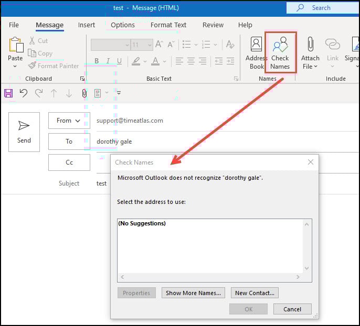This screenshot has height=326, width=360.
Task: Align text right
Action: point(202,61)
